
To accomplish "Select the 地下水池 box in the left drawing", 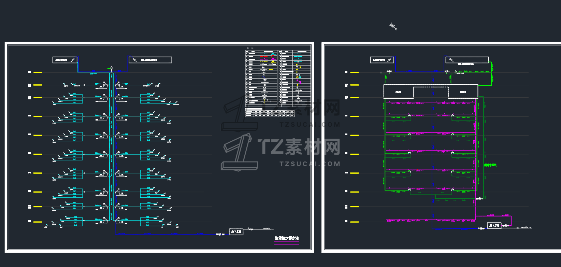I will pyautogui.click(x=236, y=232).
